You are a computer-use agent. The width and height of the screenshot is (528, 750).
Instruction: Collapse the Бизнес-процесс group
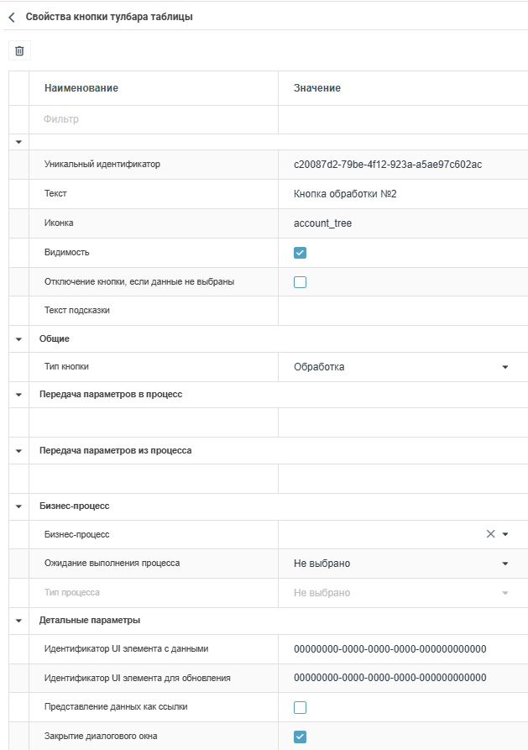[18, 506]
